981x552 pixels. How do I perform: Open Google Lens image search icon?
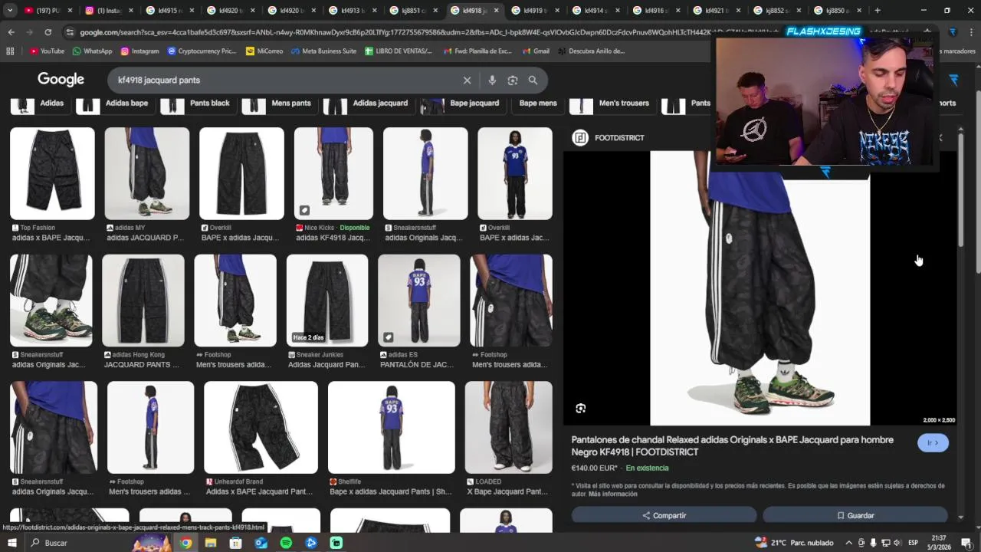(x=513, y=80)
